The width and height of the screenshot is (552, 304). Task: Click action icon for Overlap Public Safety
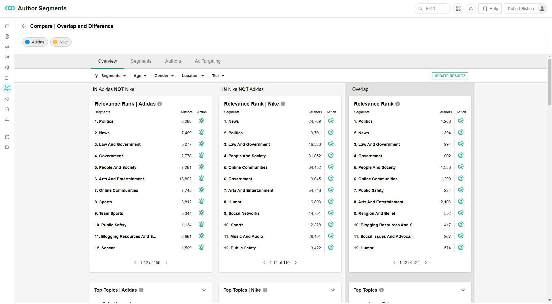461,190
